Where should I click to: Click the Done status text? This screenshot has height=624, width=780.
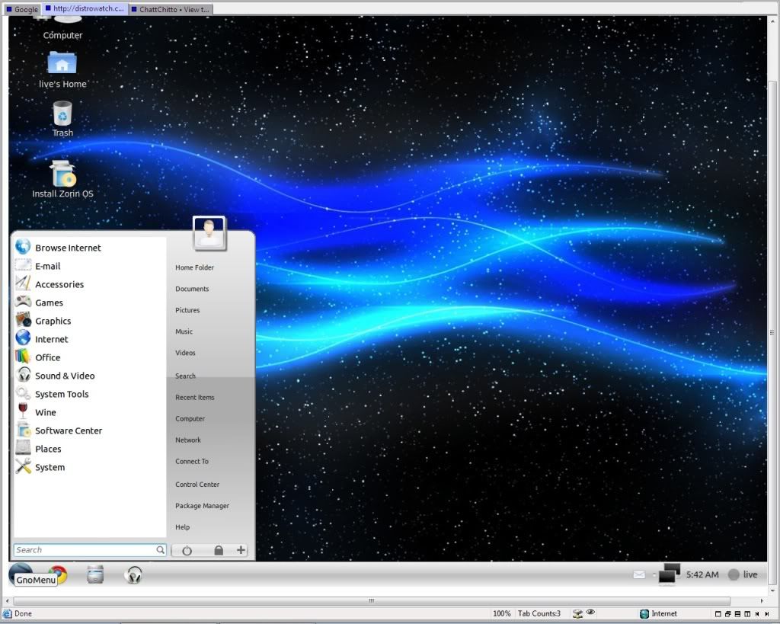23,613
